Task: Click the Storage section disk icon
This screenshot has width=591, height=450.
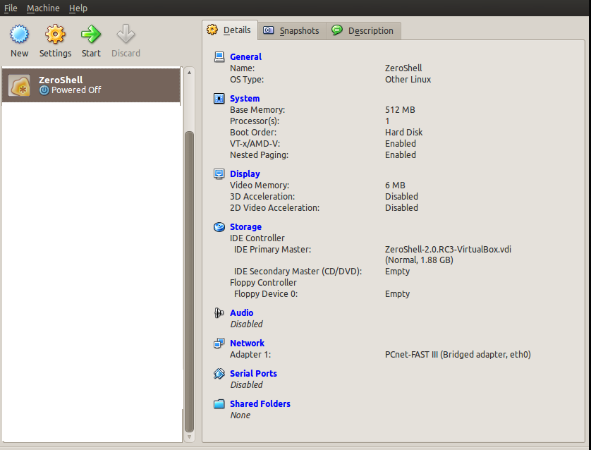Action: [x=219, y=227]
